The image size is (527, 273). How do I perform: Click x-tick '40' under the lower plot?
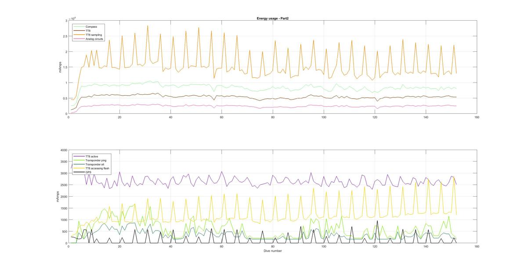[x=170, y=247]
